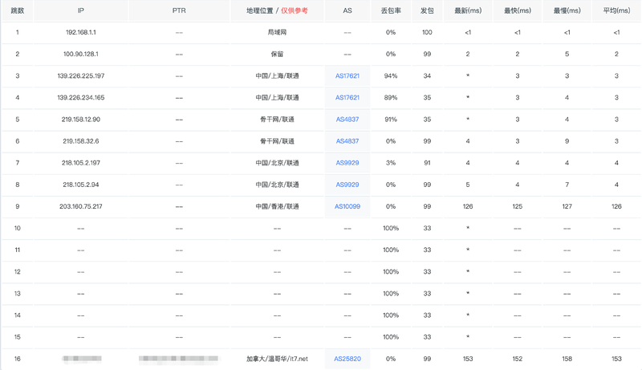The height and width of the screenshot is (370, 642).
Task: Click the hop number 16 cell
Action: [17, 359]
